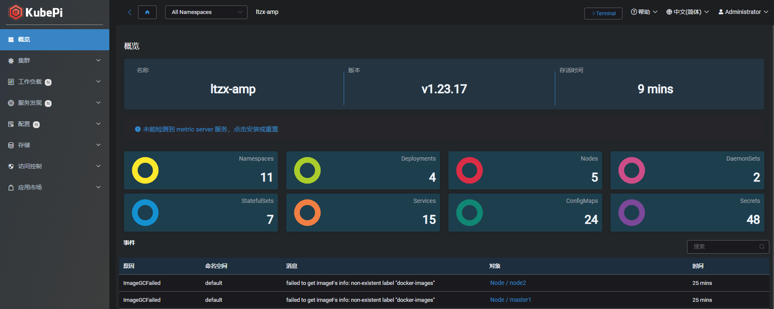The image size is (774, 309).
Task: Click the 配置 configuration icon
Action: coord(11,124)
